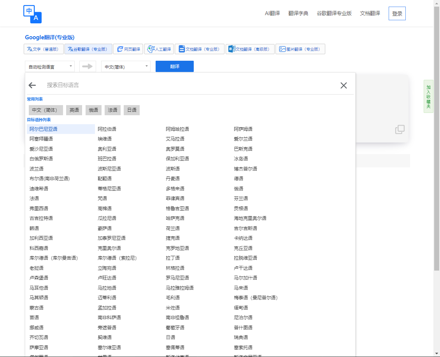Choose 法语 from common list
This screenshot has height=357, width=440.
[112, 110]
